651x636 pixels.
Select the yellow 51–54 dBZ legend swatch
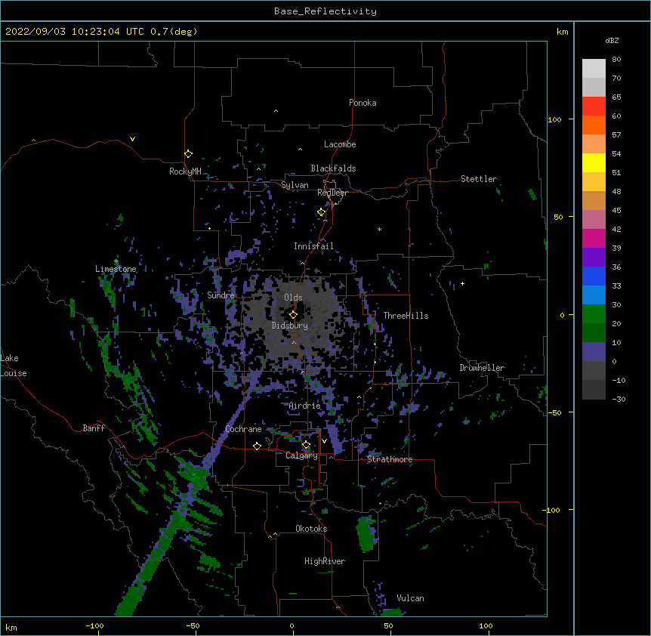(594, 162)
